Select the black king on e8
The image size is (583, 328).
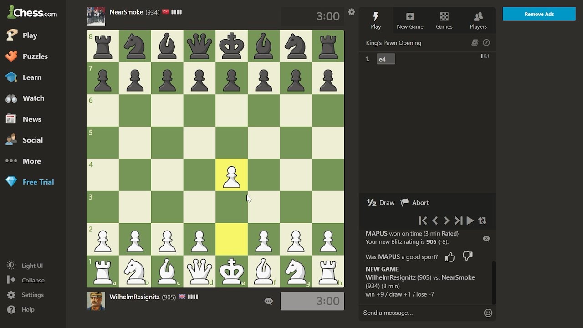coord(231,46)
